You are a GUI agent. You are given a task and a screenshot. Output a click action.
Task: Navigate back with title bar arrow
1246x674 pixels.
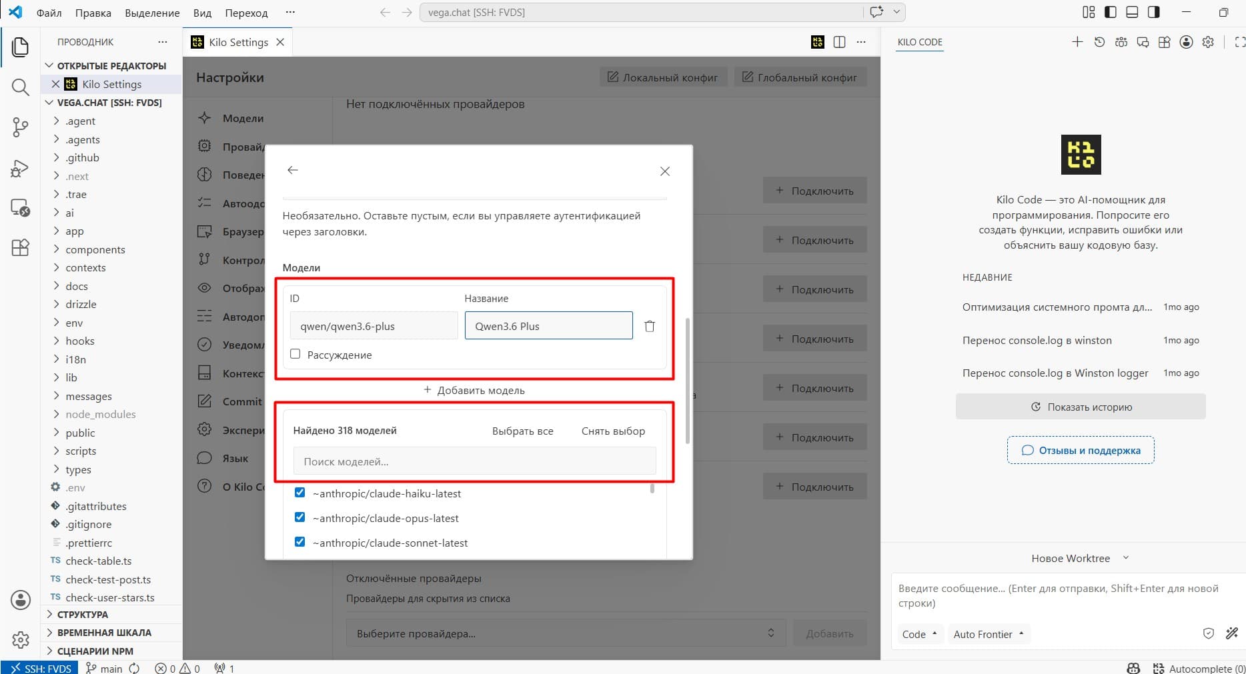click(x=385, y=13)
